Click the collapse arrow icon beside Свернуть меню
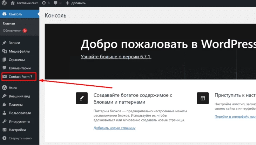 (x=5, y=138)
